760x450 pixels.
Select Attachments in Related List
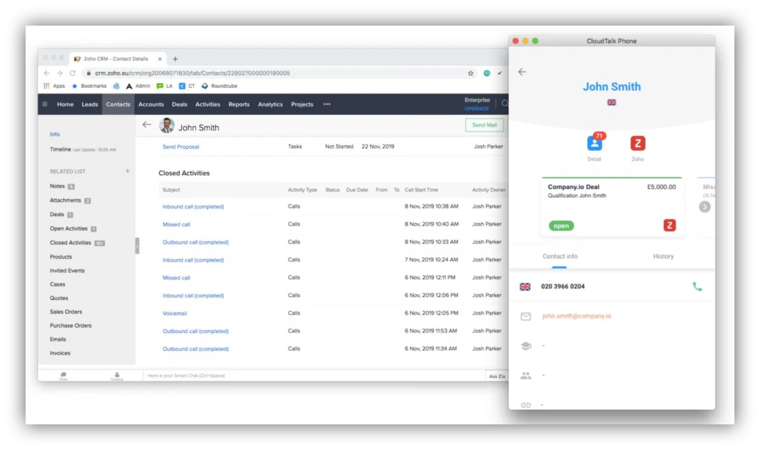click(66, 200)
